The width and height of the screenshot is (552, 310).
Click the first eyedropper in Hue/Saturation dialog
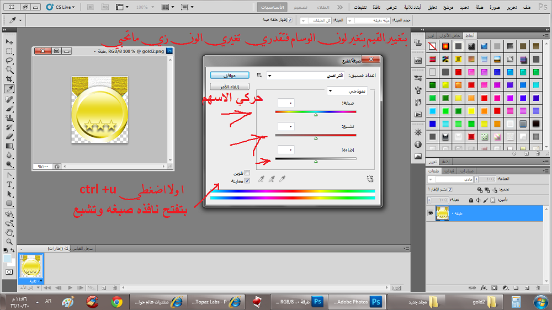(x=282, y=179)
